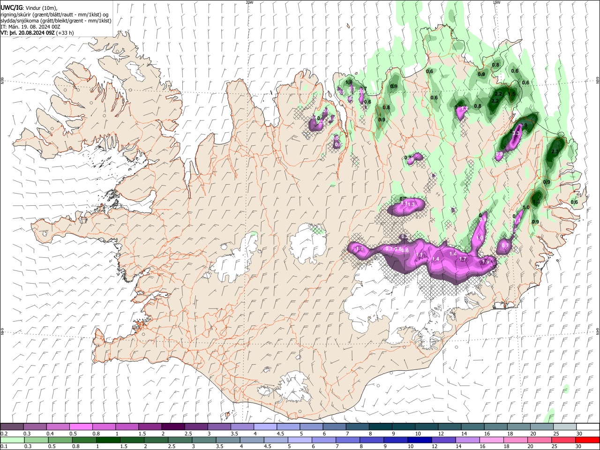Viewport: 600px width, 450px height.
Task: Choose the dark plum 0.2 snow legend swatch
Action: click(x=12, y=427)
